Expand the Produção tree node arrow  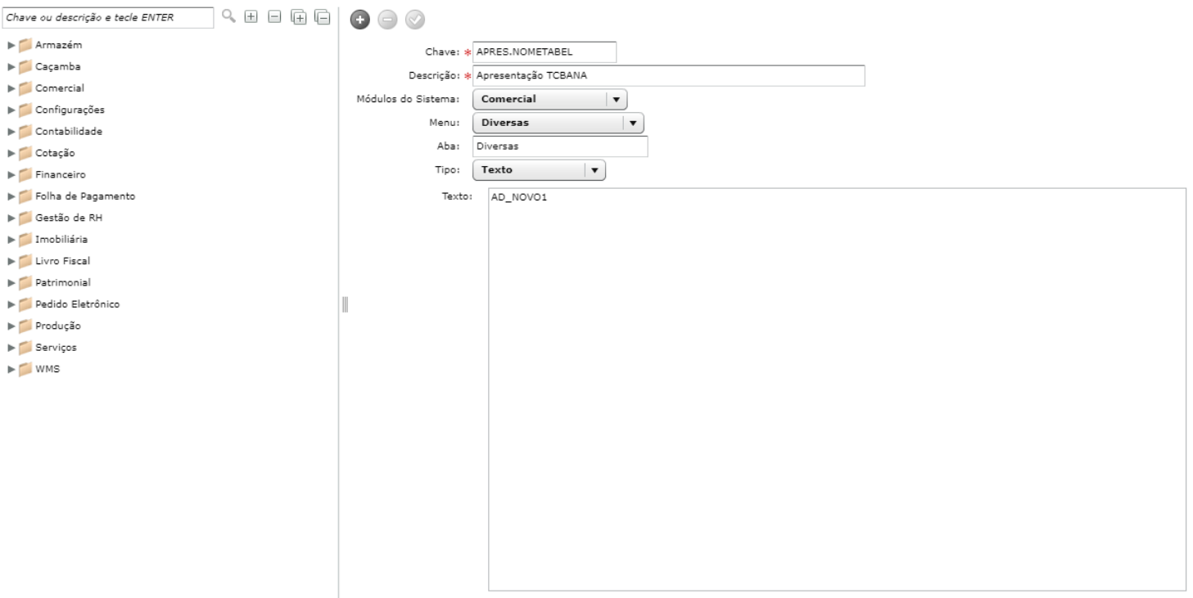(11, 326)
